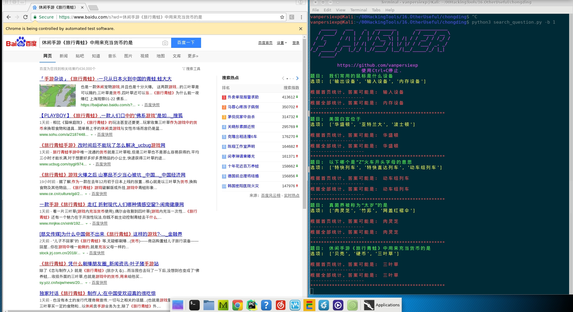The height and width of the screenshot is (312, 573).
Task: Open the 新闻 search tab
Action: [x=63, y=56]
